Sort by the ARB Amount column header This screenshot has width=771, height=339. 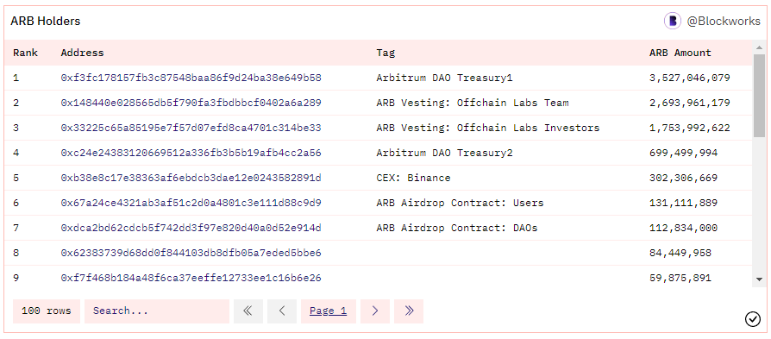680,53
